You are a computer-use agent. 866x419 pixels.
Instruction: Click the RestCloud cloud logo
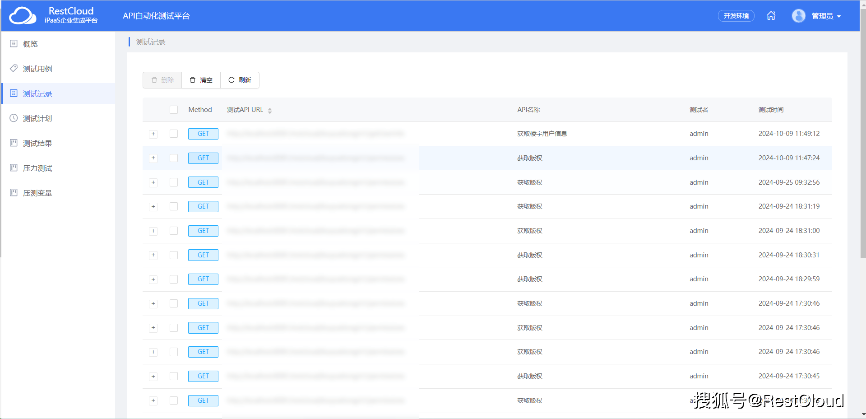click(x=23, y=16)
